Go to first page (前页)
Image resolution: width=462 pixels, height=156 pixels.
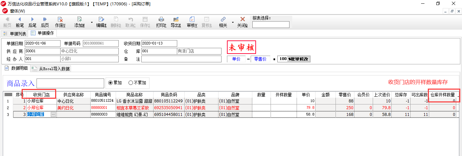[x=7, y=22]
